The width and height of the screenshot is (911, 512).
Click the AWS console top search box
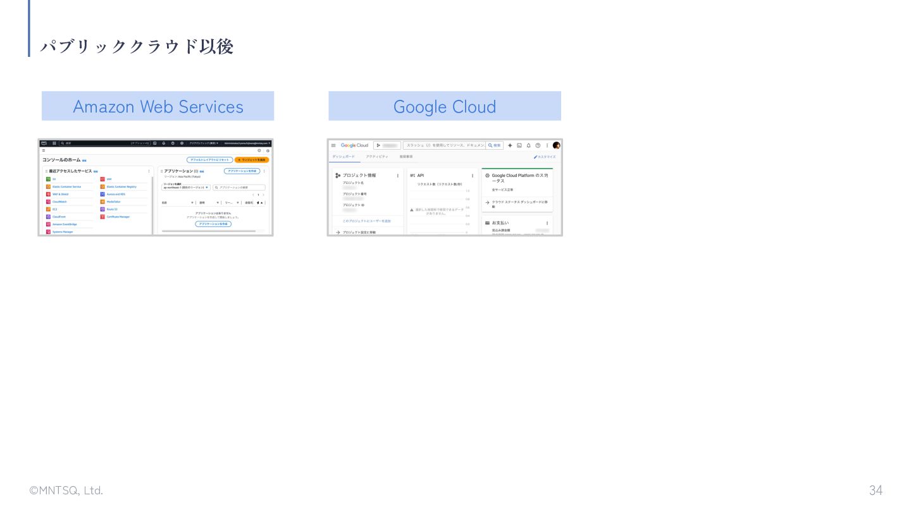click(x=104, y=143)
